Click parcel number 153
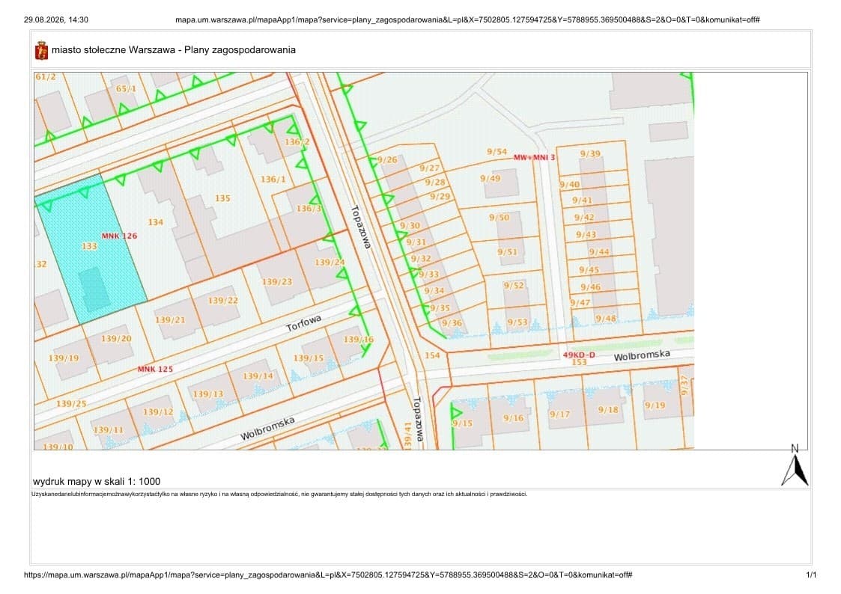The width and height of the screenshot is (841, 594). pos(579,363)
